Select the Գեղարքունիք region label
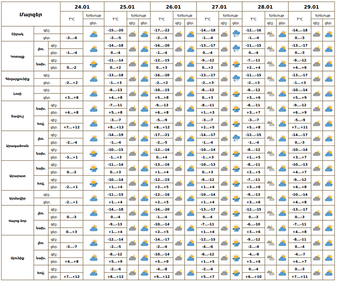Image resolution: width=337 pixels, height=282 pixels. click(x=18, y=79)
